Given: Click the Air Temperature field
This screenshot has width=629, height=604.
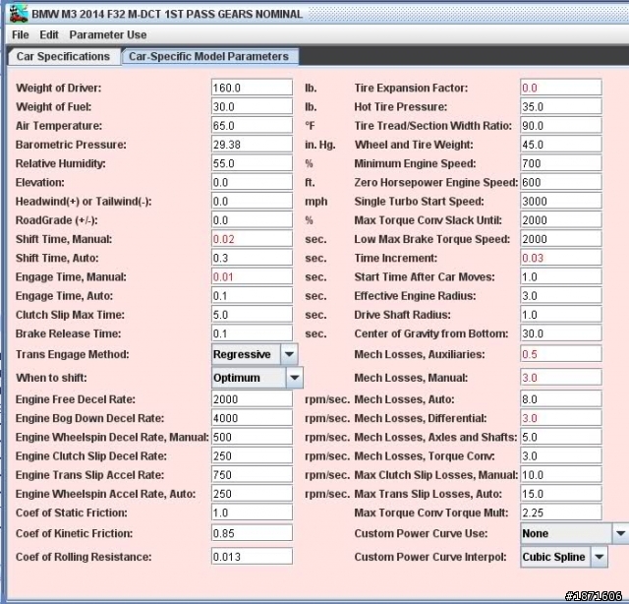Looking at the screenshot, I should pyautogui.click(x=252, y=125).
